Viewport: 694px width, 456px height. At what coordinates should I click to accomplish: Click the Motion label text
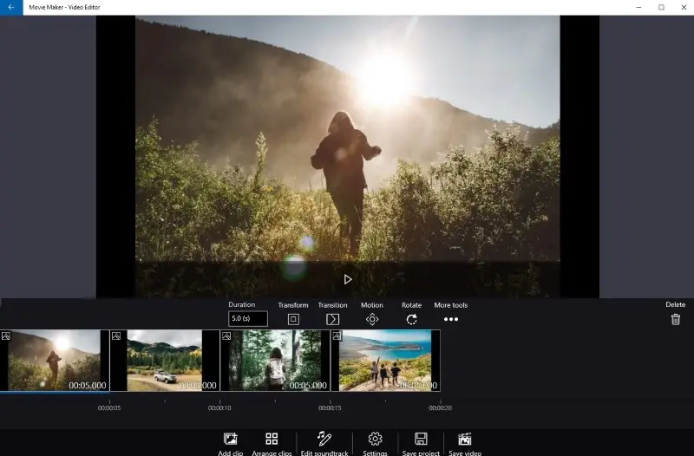[x=372, y=305]
